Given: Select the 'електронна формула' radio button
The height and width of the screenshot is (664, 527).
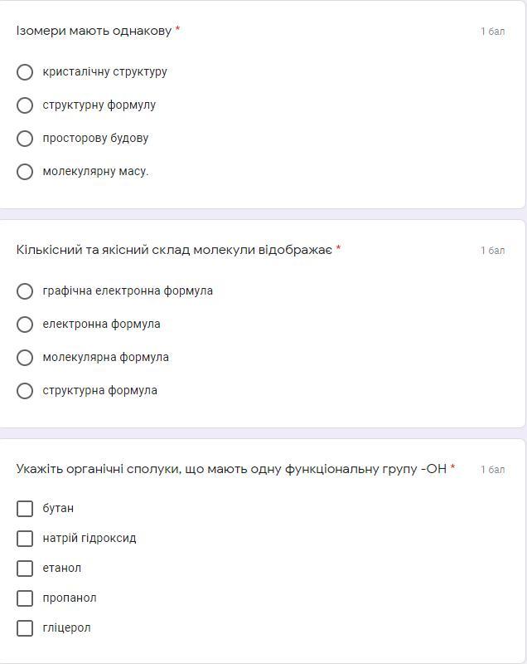Looking at the screenshot, I should (x=25, y=325).
